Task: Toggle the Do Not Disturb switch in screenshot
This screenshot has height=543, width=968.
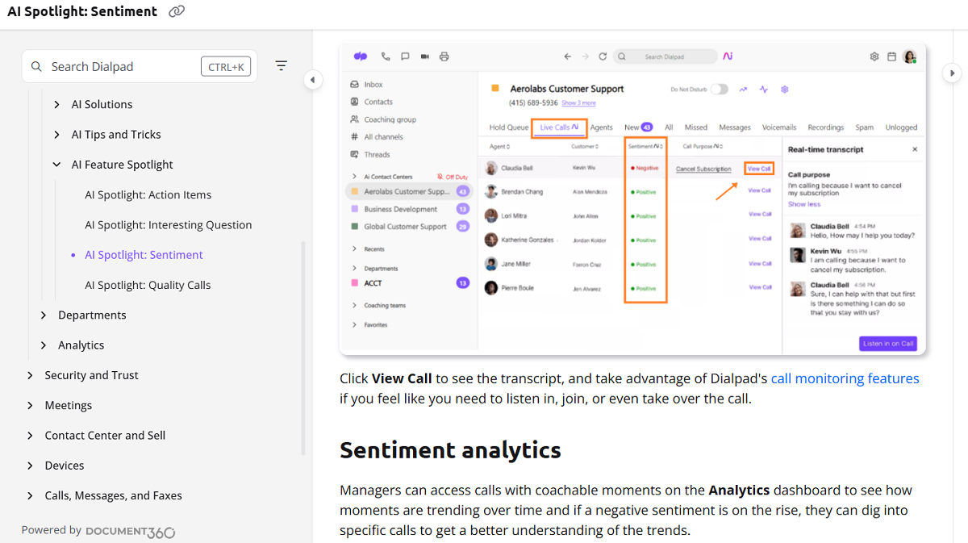Action: [x=719, y=90]
